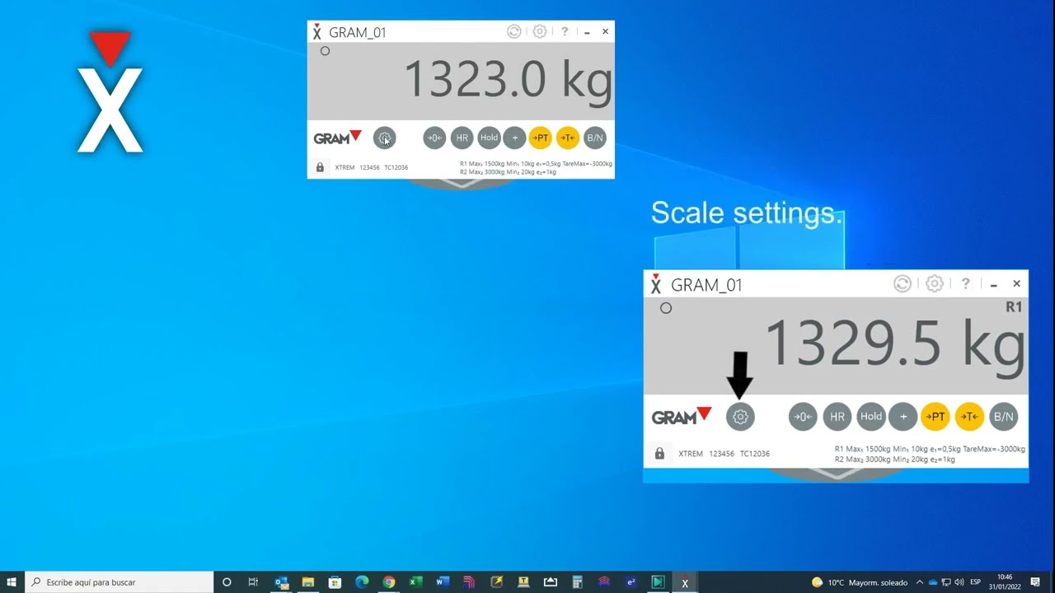The image size is (1055, 593).
Task: Click the plus accumulate button in large window
Action: pyautogui.click(x=903, y=417)
